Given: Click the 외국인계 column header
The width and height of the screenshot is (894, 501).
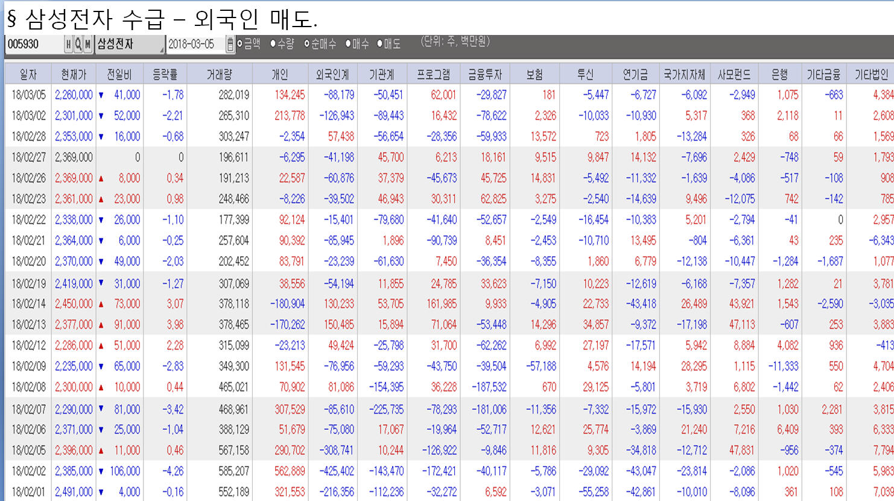Looking at the screenshot, I should point(332,74).
